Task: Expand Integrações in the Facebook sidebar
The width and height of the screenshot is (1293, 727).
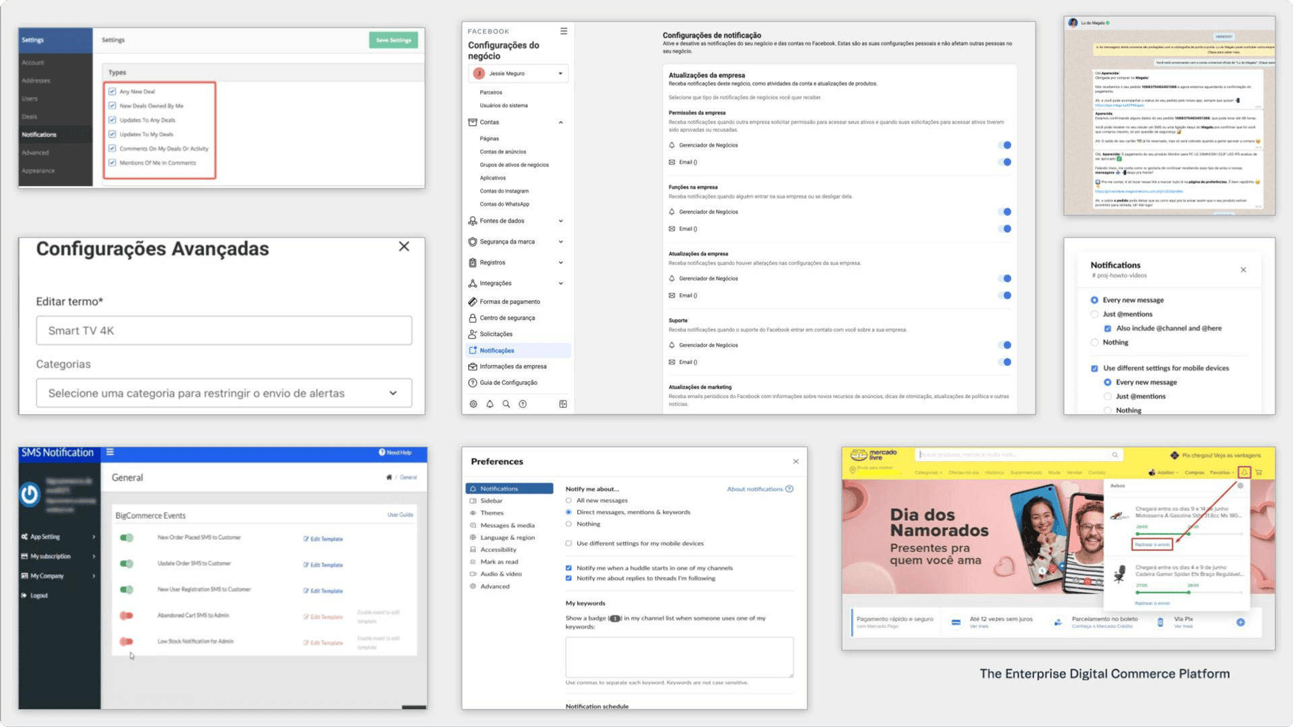Action: (560, 283)
